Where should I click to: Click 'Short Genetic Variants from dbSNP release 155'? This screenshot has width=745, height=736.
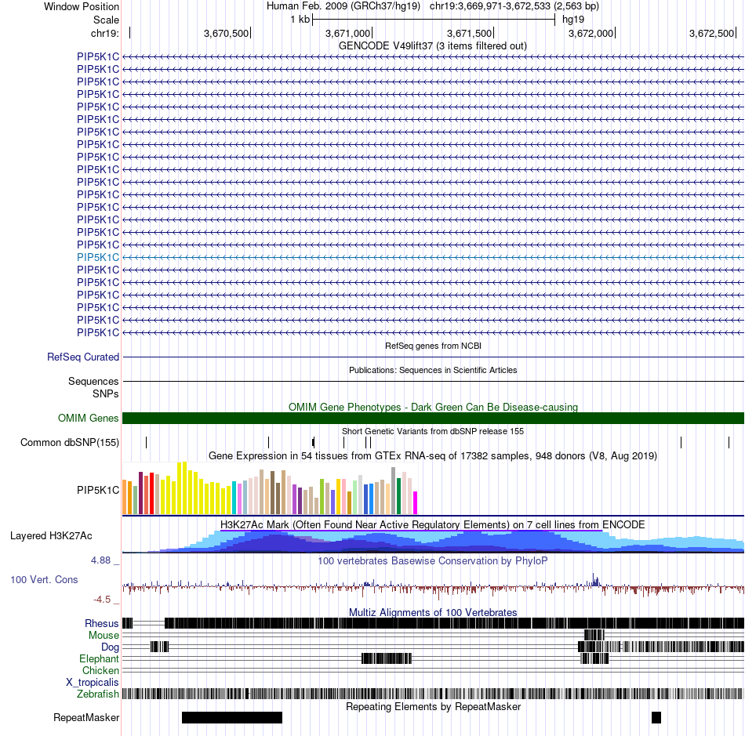coord(433,432)
